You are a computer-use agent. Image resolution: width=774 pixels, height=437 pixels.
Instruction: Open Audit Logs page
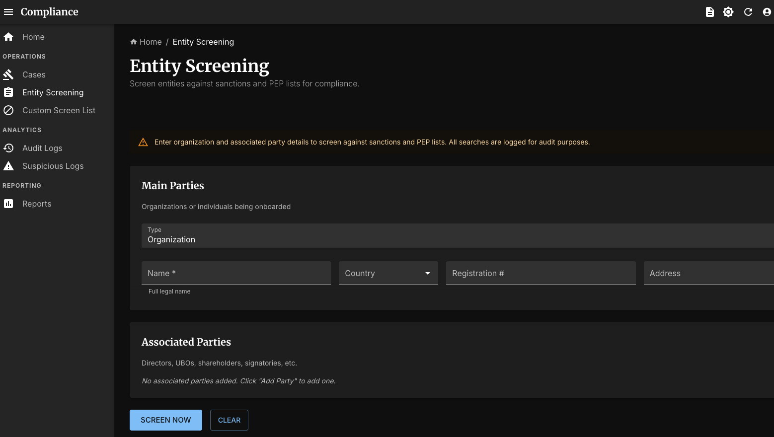pyautogui.click(x=57, y=148)
